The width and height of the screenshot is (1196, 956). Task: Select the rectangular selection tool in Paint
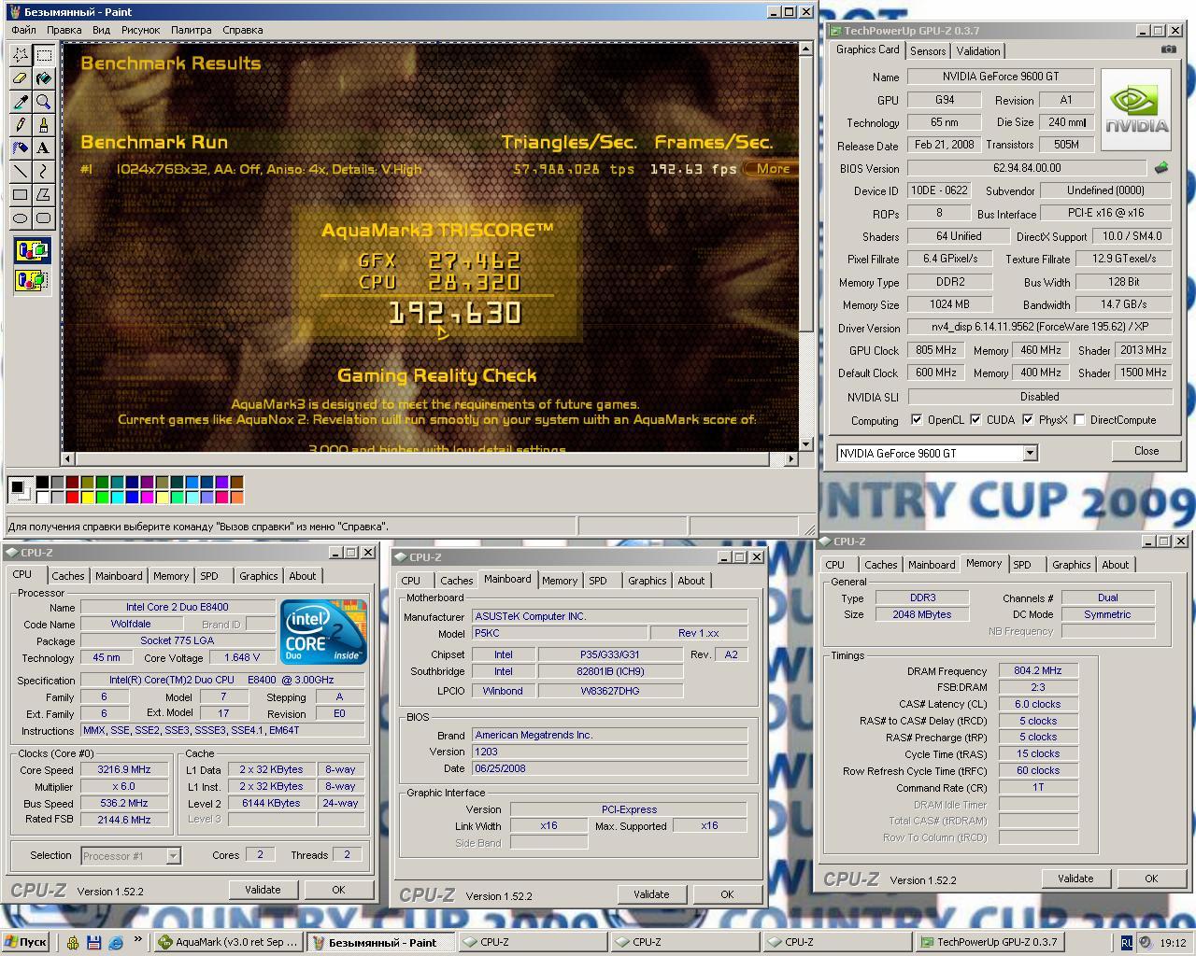(x=43, y=55)
